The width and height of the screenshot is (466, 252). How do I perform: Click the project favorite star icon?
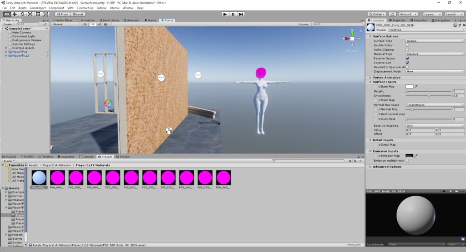pyautogui.click(x=360, y=161)
